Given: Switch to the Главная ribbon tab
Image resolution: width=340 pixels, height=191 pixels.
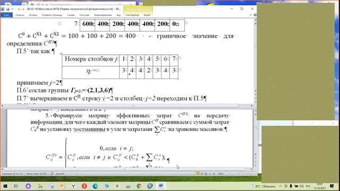Looking at the screenshot, I should pyautogui.click(x=20, y=15).
